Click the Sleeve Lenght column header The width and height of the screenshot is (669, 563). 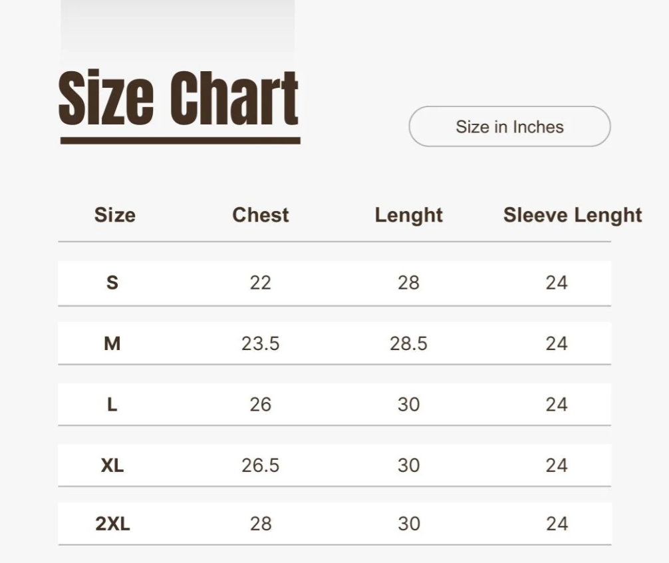click(572, 215)
